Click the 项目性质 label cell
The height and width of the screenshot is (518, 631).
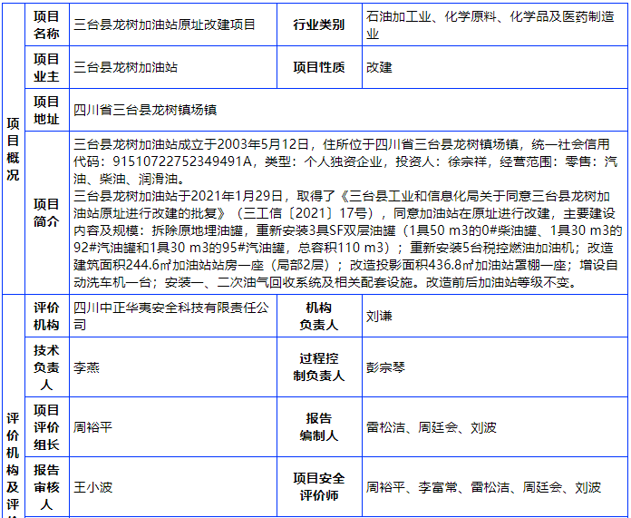[x=318, y=67]
